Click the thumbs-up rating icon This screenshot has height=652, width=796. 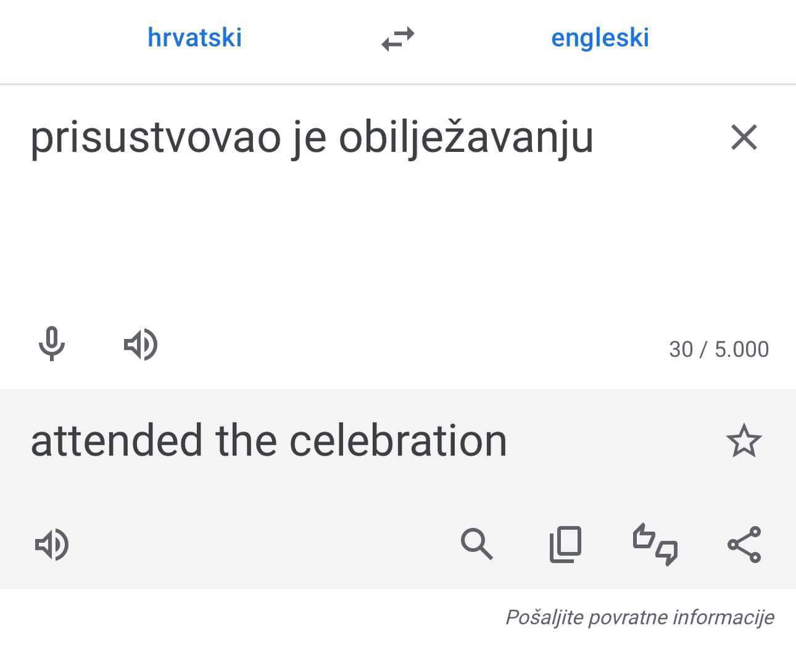pos(644,537)
